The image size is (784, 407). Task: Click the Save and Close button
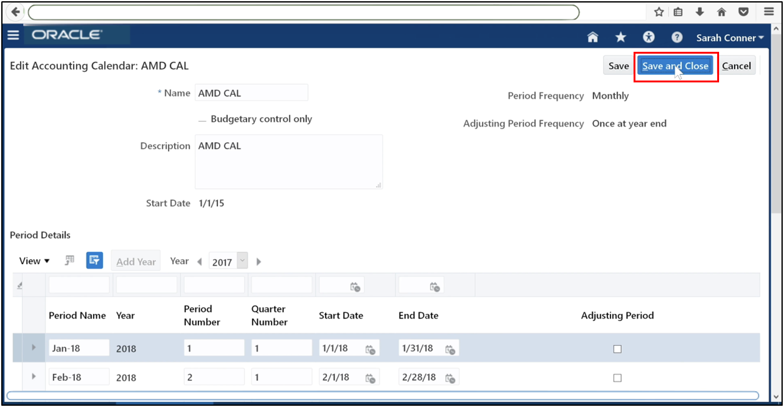click(x=675, y=66)
